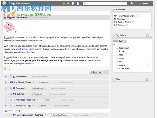Image resolution: width=157 pixels, height=118 pixels.
Task: Open dropdown next to Reorder
Action: point(106,72)
